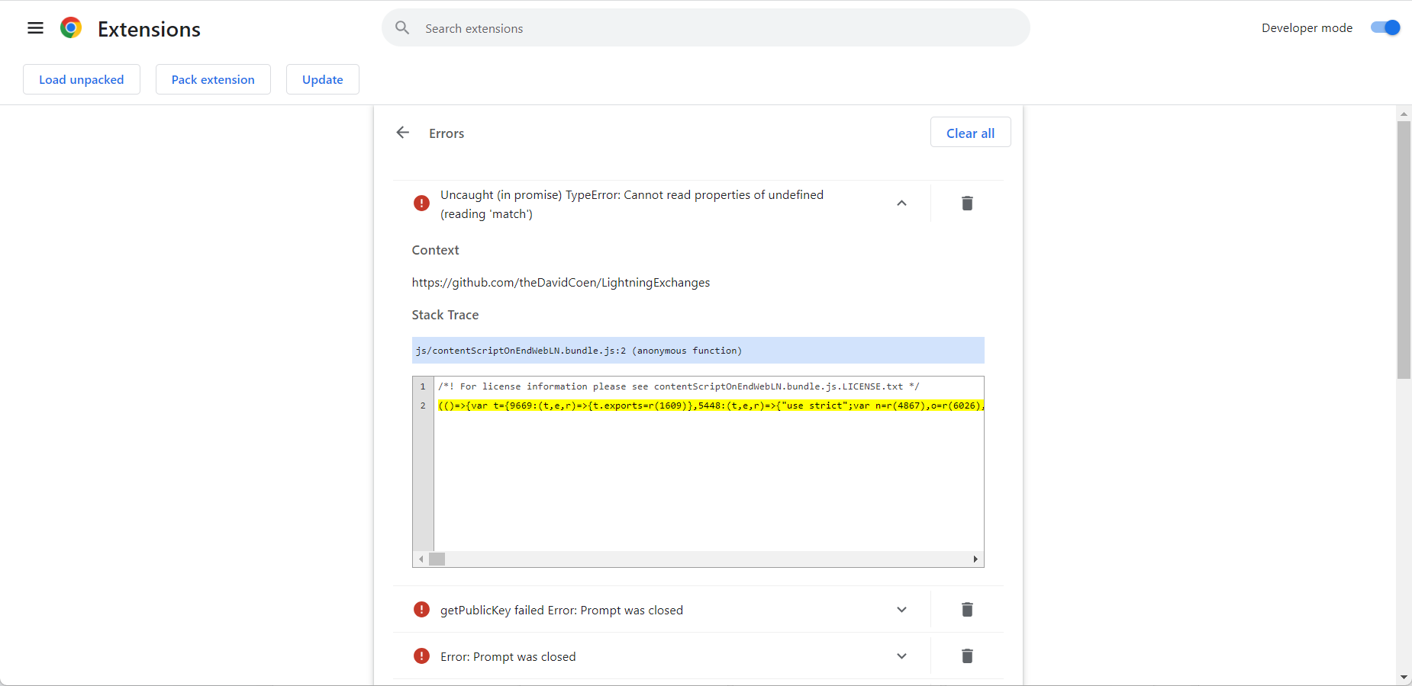Expand the getPublicKey failed error

pyautogui.click(x=901, y=609)
